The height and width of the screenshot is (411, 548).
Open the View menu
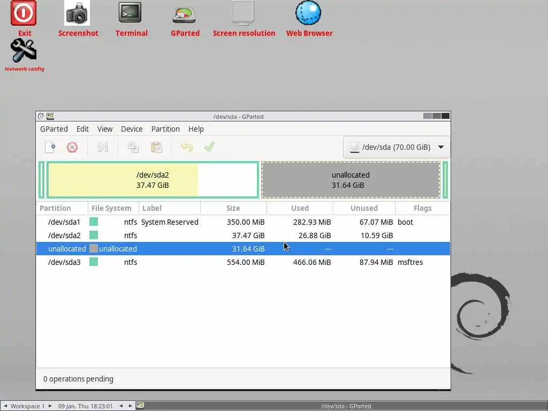tap(105, 129)
